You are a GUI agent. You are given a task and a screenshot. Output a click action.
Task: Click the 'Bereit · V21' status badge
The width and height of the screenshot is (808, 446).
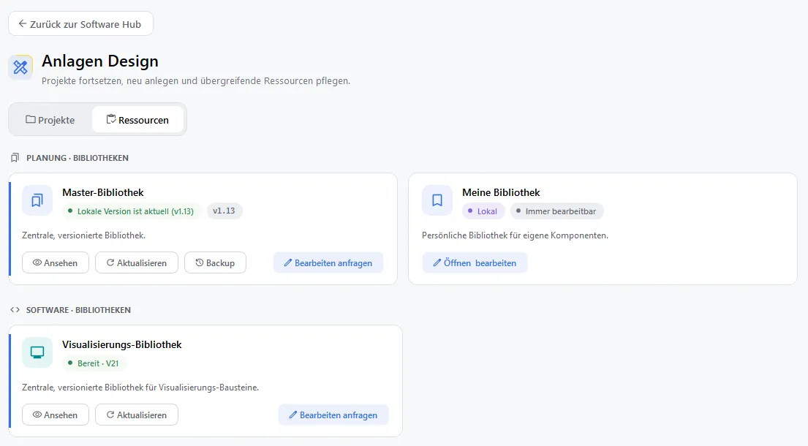pos(94,363)
